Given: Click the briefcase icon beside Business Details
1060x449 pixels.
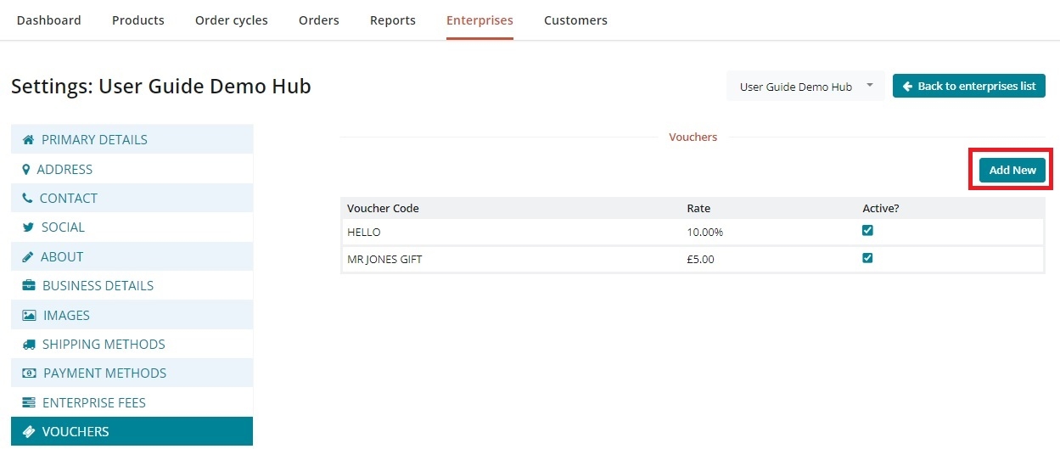Looking at the screenshot, I should point(29,286).
